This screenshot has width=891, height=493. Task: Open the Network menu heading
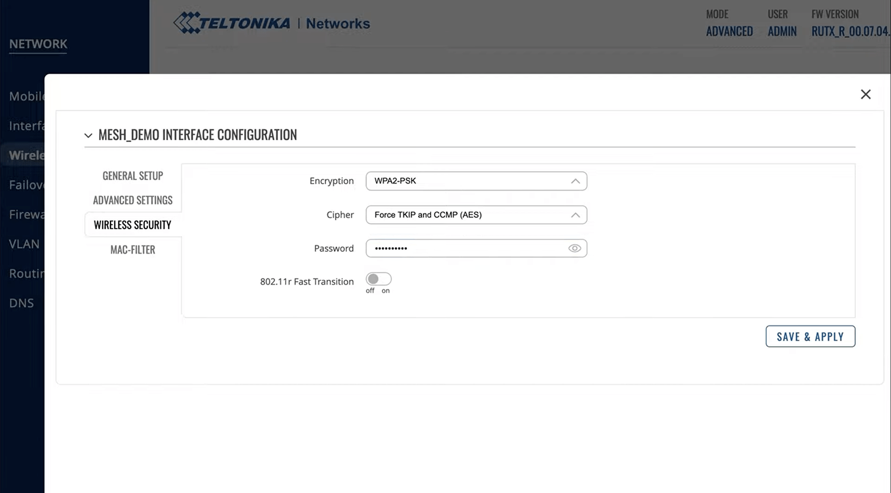tap(38, 44)
